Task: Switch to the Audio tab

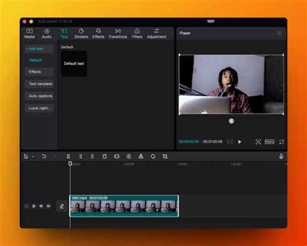Action: point(46,33)
